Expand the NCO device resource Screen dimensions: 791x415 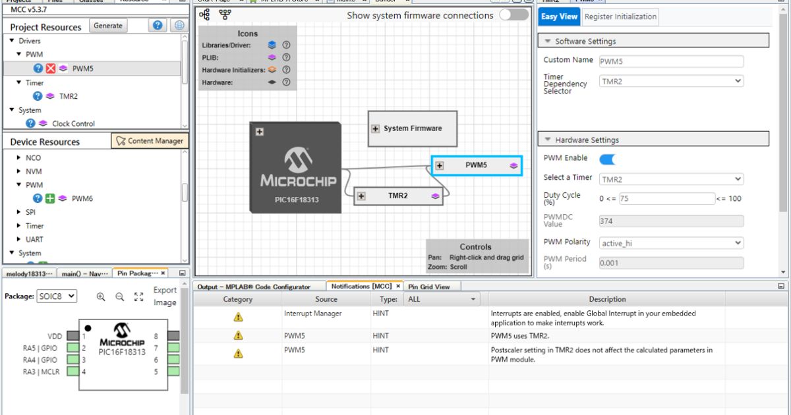19,158
